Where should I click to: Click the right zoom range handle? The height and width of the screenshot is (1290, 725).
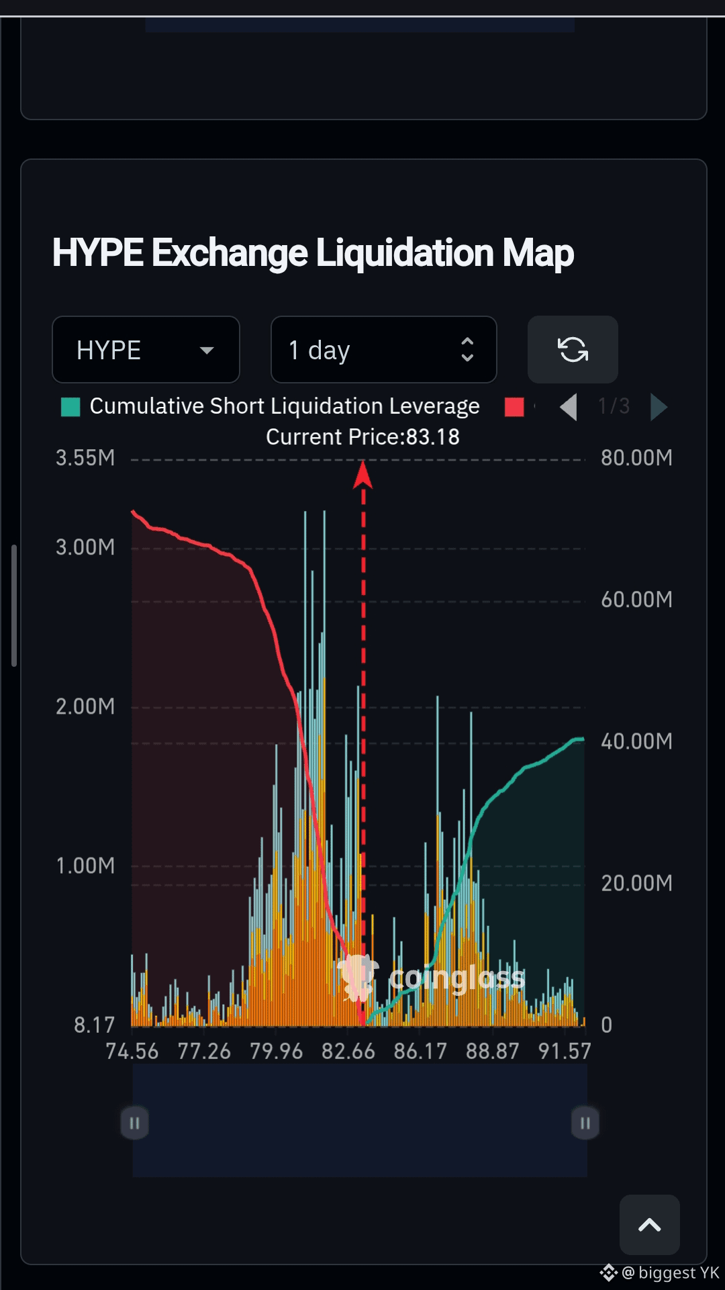tap(585, 1123)
